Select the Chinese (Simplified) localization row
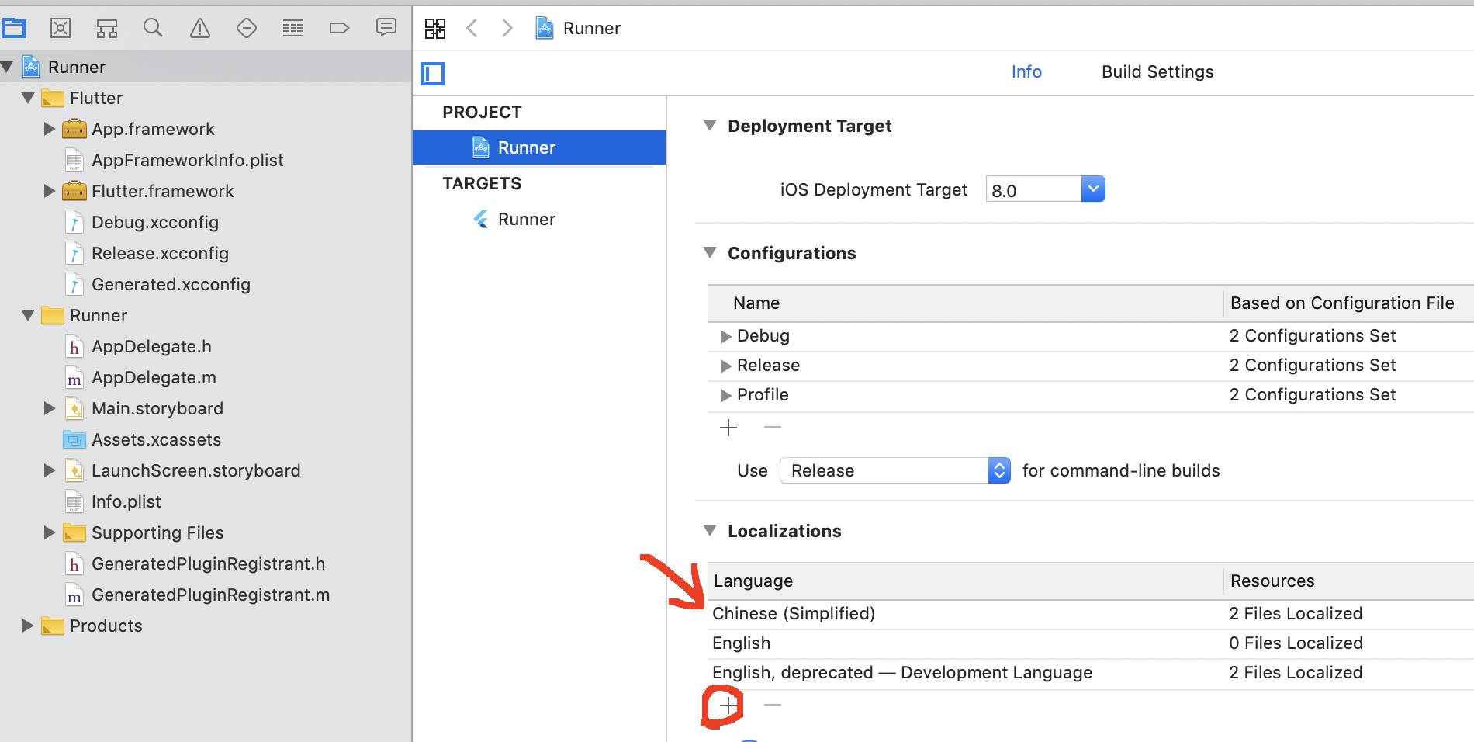This screenshot has height=742, width=1474. tap(793, 614)
